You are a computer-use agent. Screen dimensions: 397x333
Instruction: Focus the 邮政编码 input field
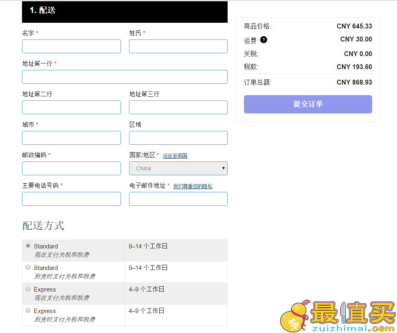click(x=71, y=168)
